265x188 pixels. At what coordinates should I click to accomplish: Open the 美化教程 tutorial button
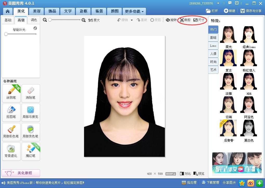point(21,173)
